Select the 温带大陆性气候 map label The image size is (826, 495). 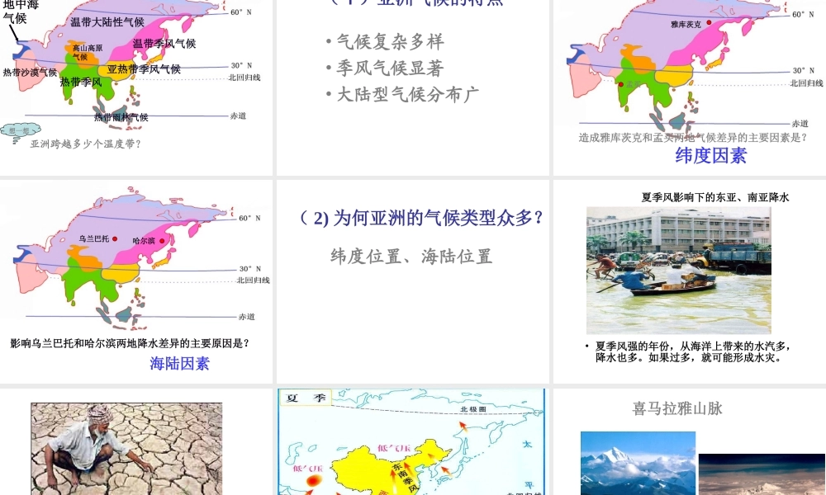(107, 22)
